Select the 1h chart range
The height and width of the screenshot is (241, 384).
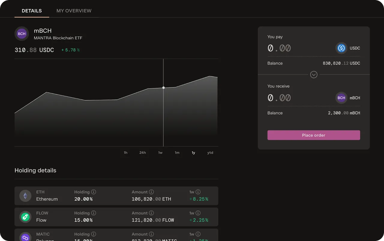(126, 153)
